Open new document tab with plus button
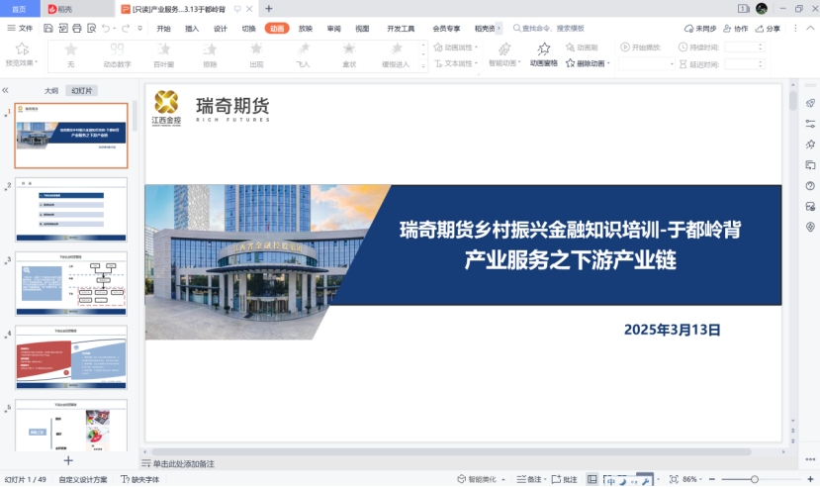The height and width of the screenshot is (487, 820). point(269,8)
